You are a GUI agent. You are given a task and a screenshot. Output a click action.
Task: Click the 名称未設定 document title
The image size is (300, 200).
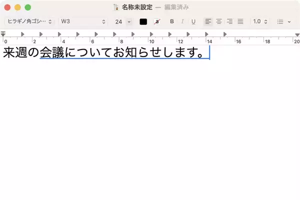click(x=136, y=7)
